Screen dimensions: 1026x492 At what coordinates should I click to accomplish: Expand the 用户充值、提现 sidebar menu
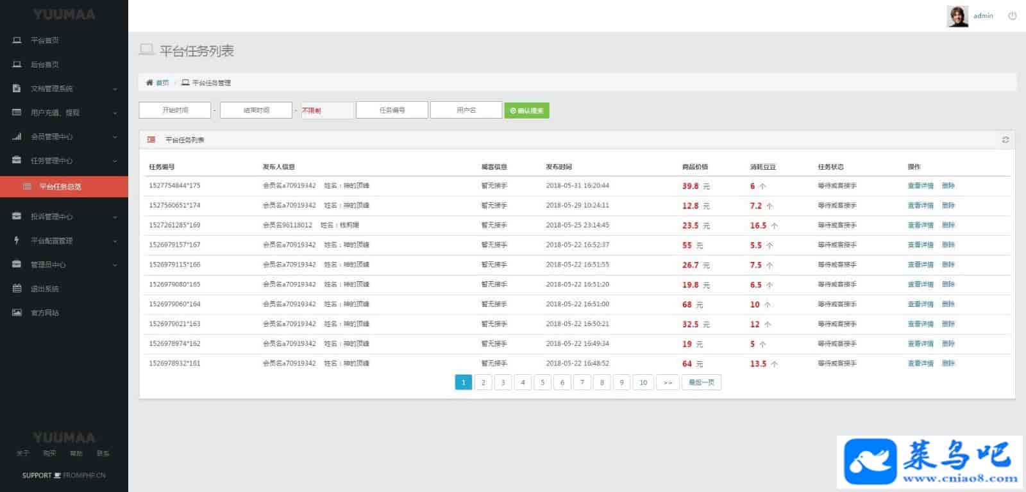tap(64, 113)
